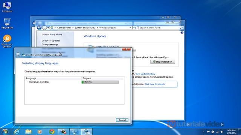241x135 pixels.
Task: Click the Stop installation button
Action: (x=162, y=61)
